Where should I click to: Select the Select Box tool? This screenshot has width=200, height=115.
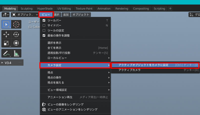click(x=6, y=24)
